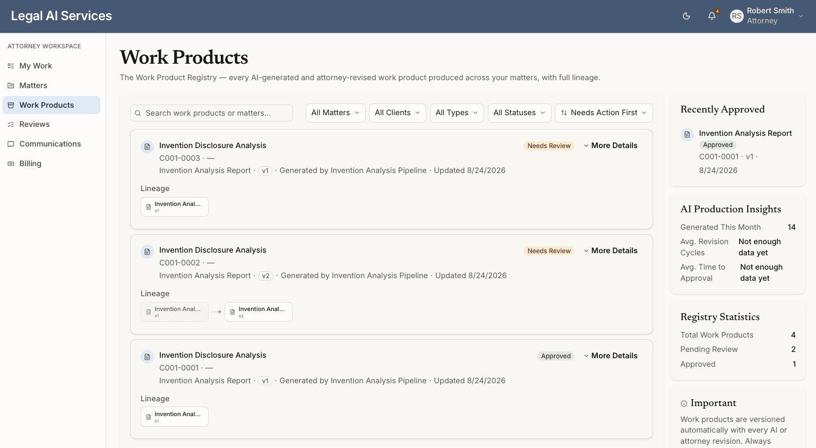Expand More Details for C001-0002
Screen dimensions: 816x448
[611, 251]
